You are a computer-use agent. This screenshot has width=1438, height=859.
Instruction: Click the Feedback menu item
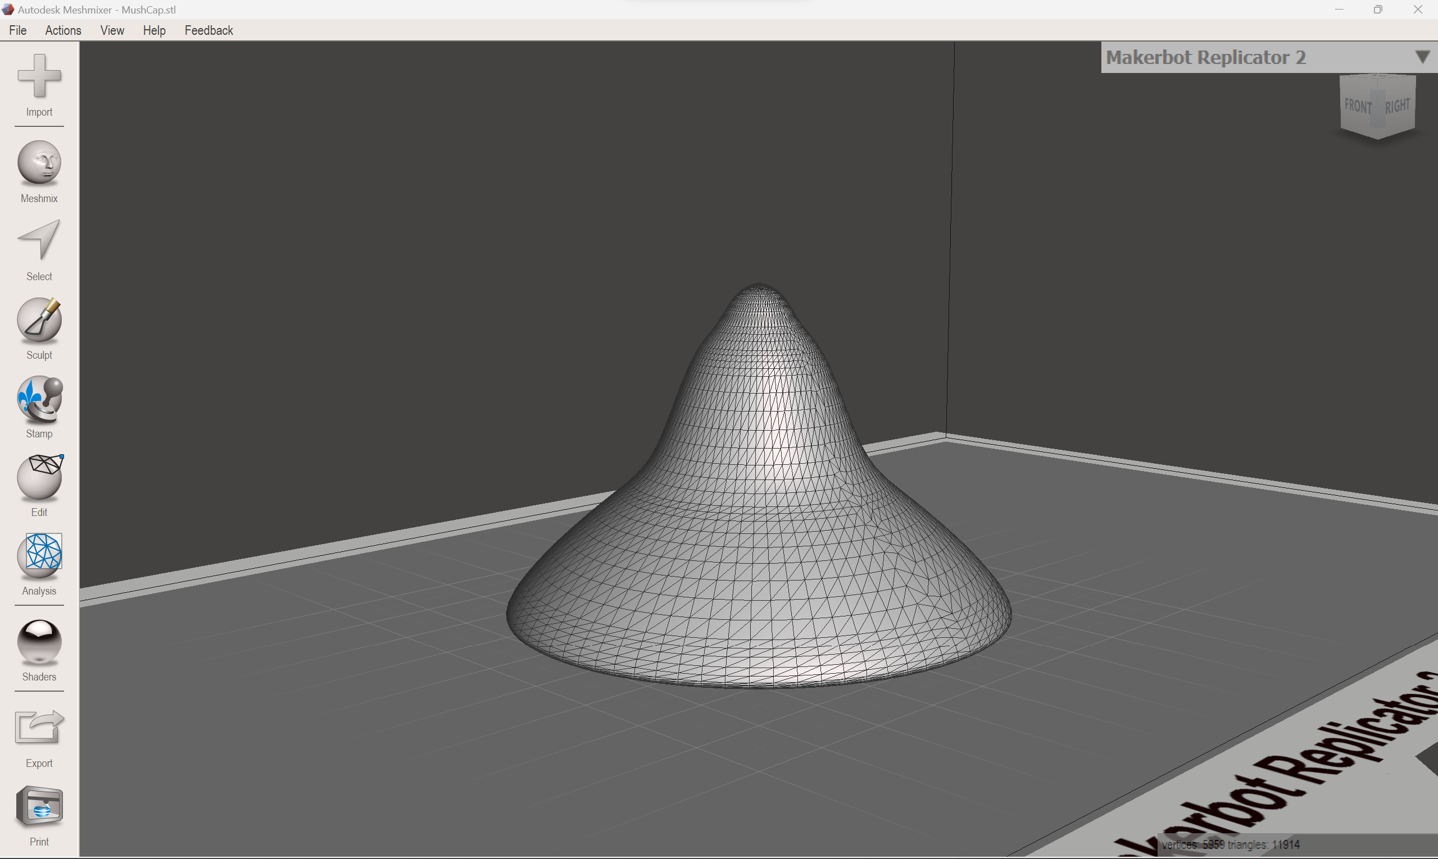point(208,30)
